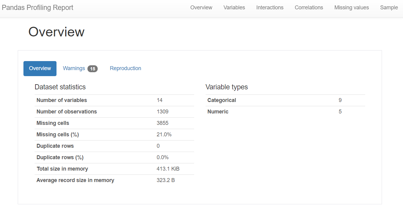Select the blue Overview tab
Screen dimensions: 403x207
[40, 68]
